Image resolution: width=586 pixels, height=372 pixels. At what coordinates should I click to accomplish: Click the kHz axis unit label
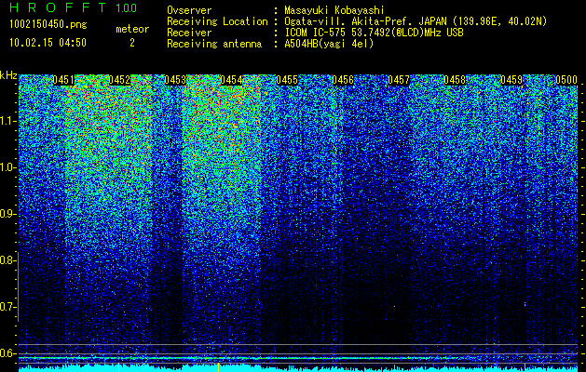(8, 75)
